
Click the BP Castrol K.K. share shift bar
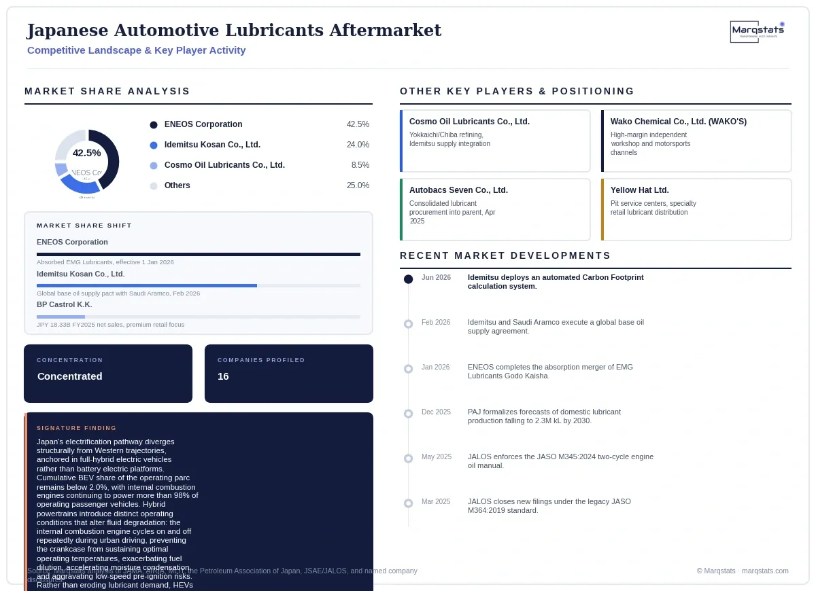[x=199, y=317]
